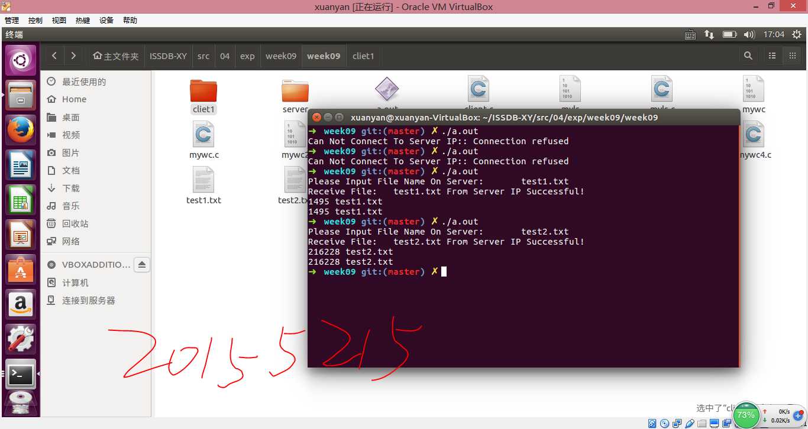Click the src path button
Viewport: 808px width, 429px height.
203,56
